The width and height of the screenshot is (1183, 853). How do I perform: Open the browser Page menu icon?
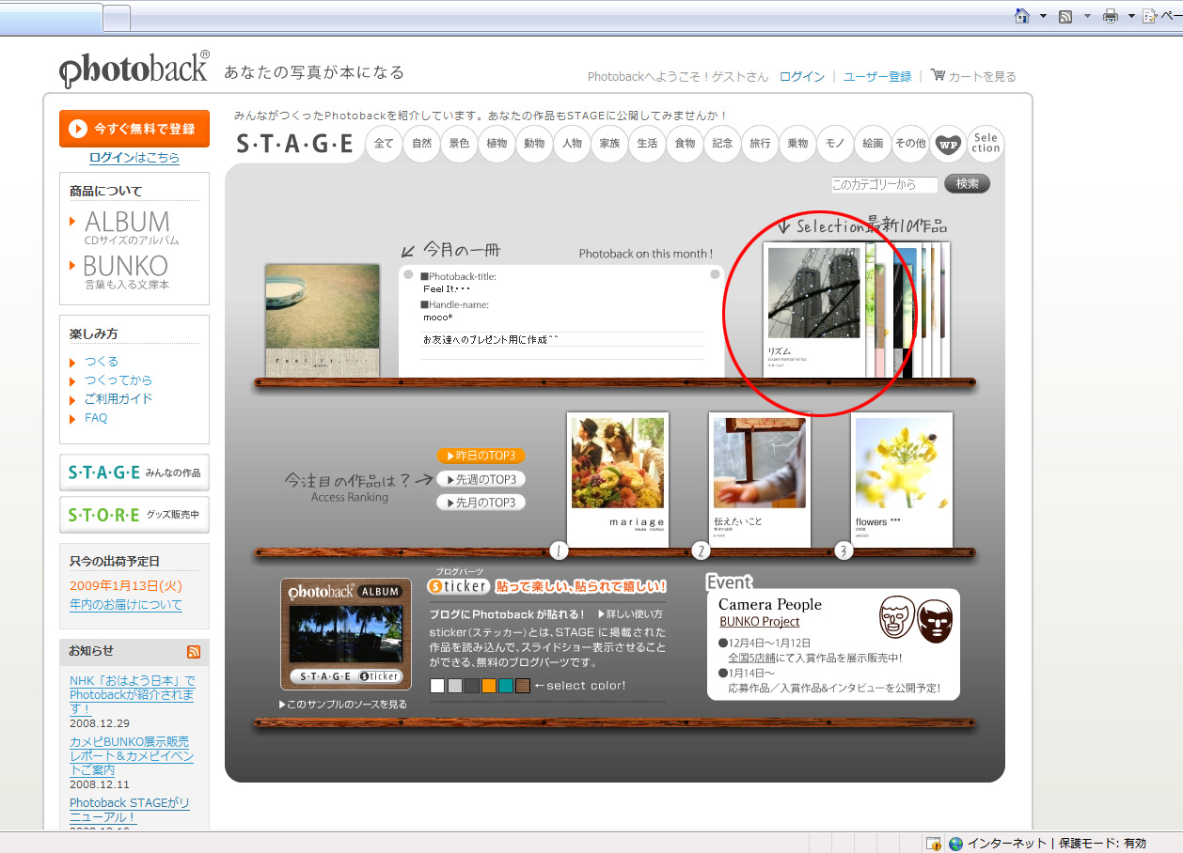click(x=1150, y=16)
